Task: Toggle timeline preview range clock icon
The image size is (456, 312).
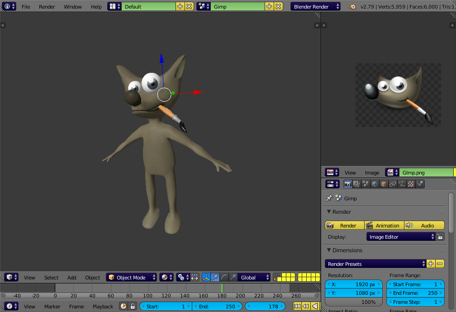Action: [x=123, y=306]
